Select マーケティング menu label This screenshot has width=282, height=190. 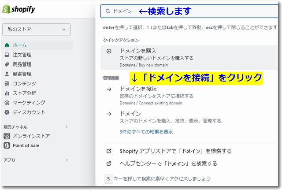[29, 103]
